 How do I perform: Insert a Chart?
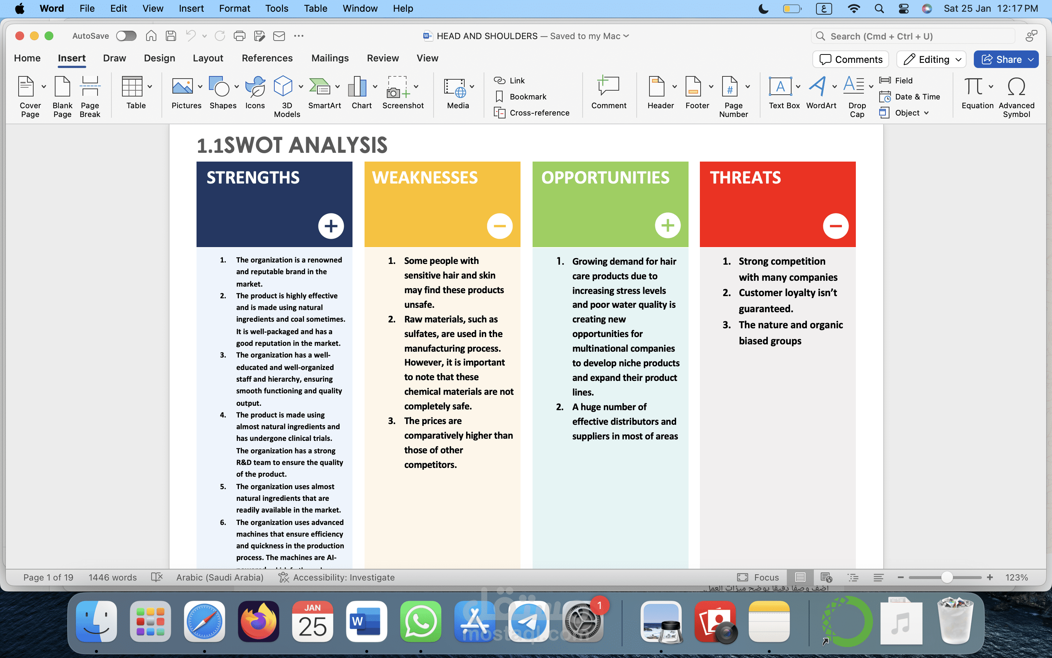(x=361, y=92)
